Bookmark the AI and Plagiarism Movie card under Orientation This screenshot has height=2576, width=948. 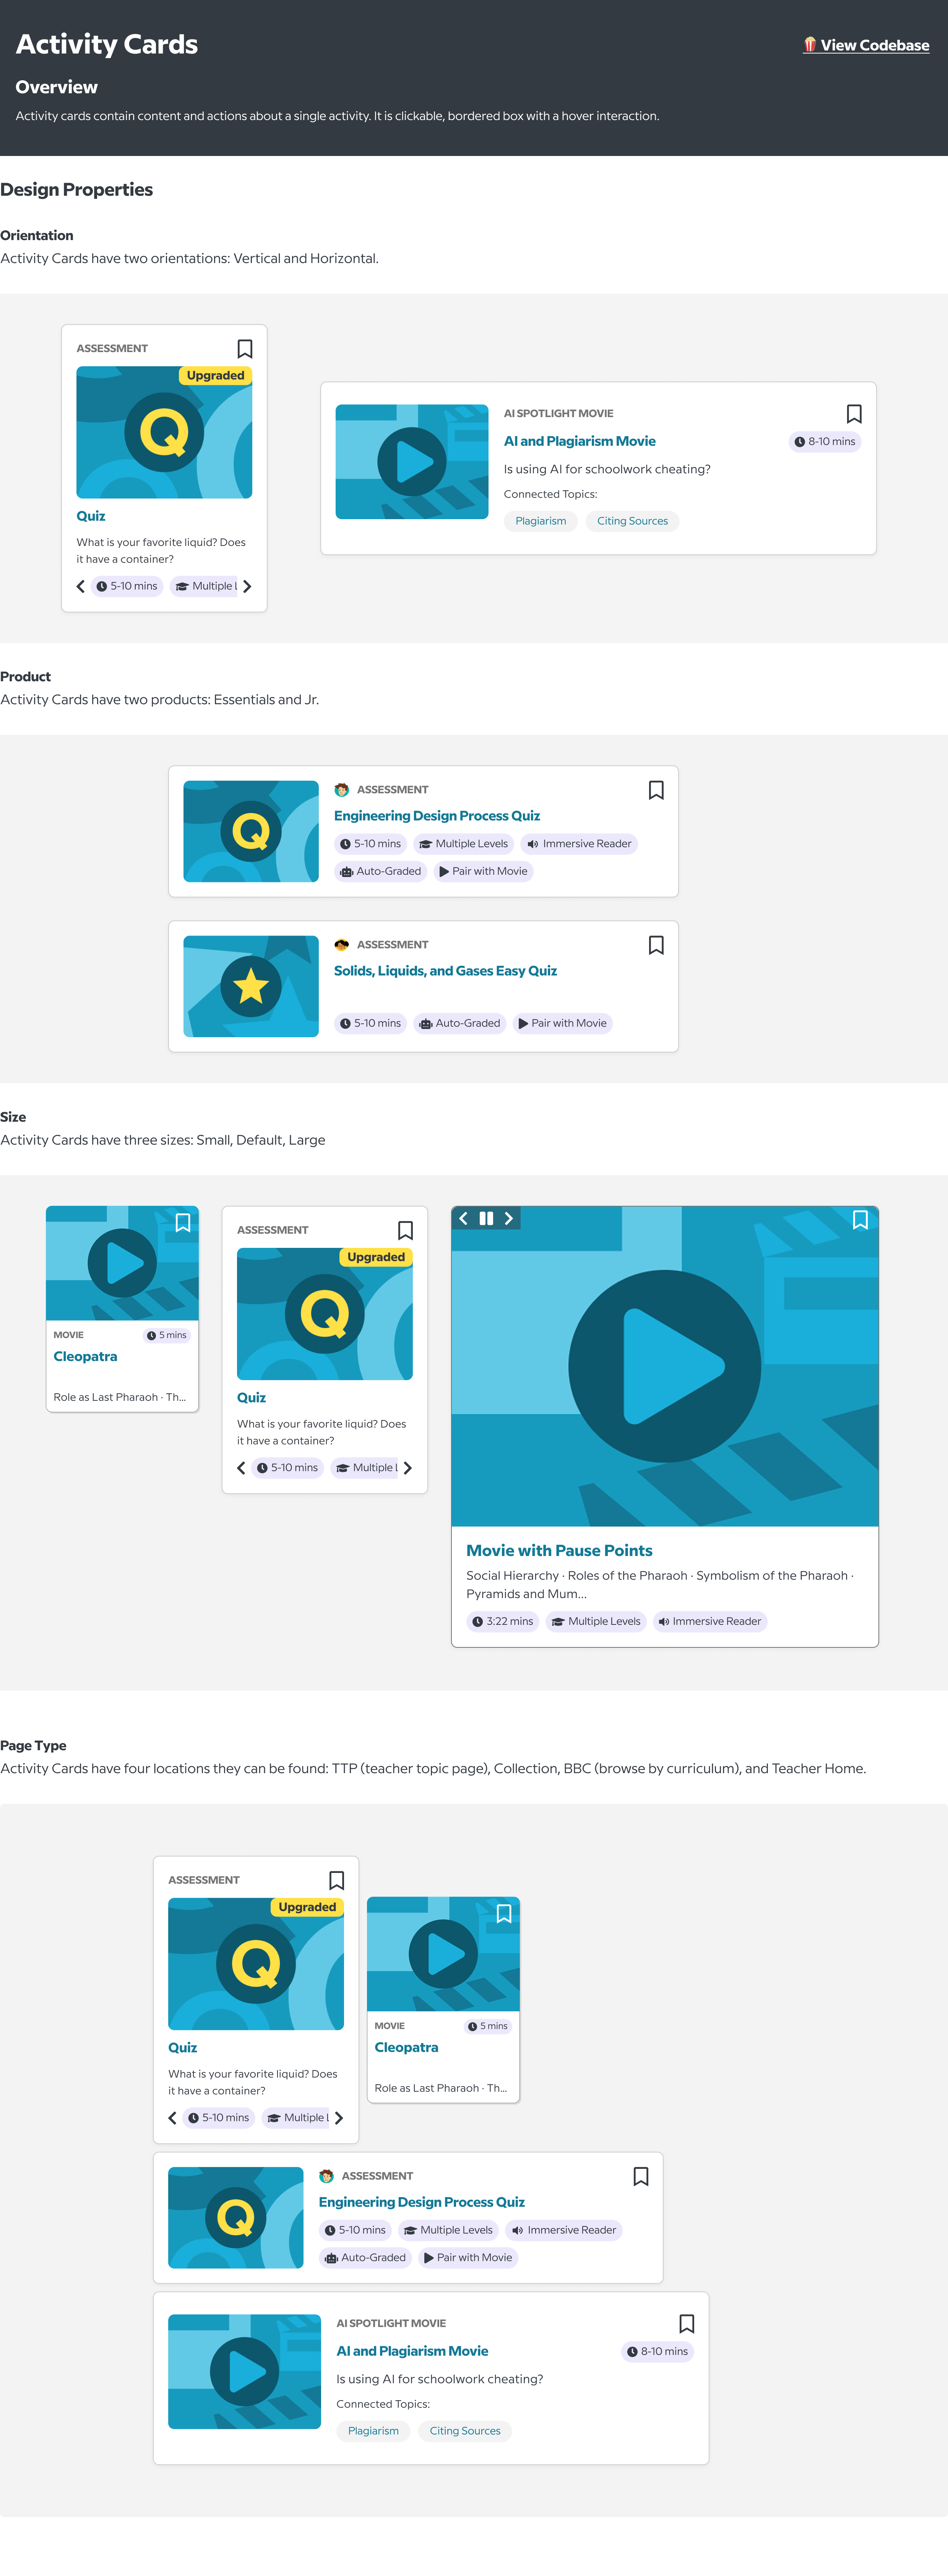pos(854,414)
